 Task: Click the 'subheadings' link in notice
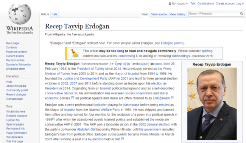(x=181, y=56)
